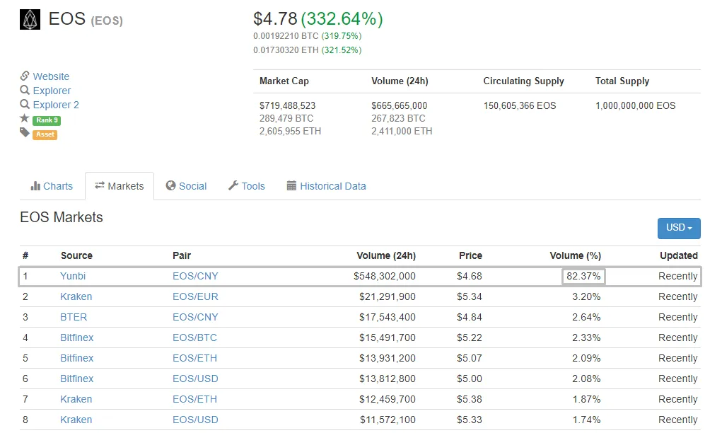Click the exchange arrows icon on Markets tab
722x433 pixels.
(100, 185)
